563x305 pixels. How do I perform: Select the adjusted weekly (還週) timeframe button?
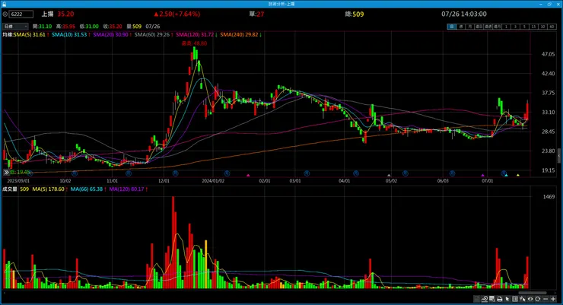point(488,27)
